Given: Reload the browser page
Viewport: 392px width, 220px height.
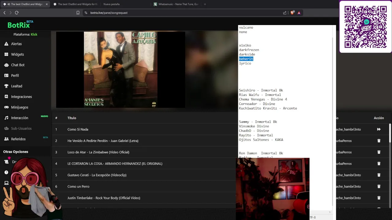Looking at the screenshot, I should (17, 13).
